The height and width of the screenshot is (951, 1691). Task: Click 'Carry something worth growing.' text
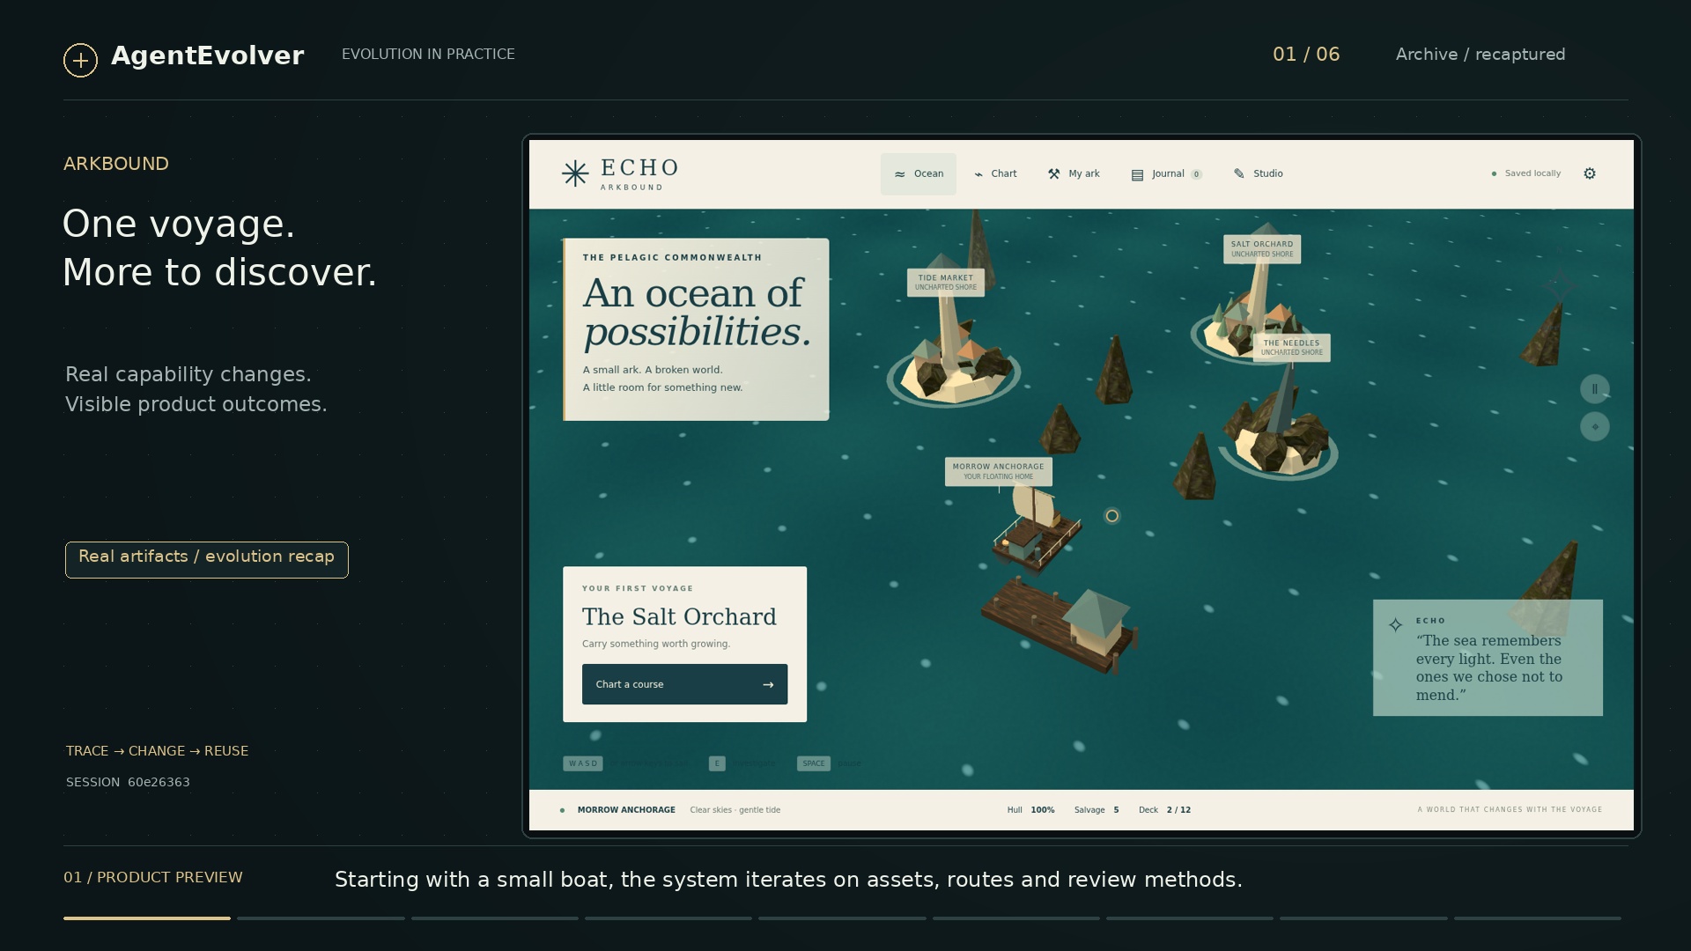tap(656, 644)
